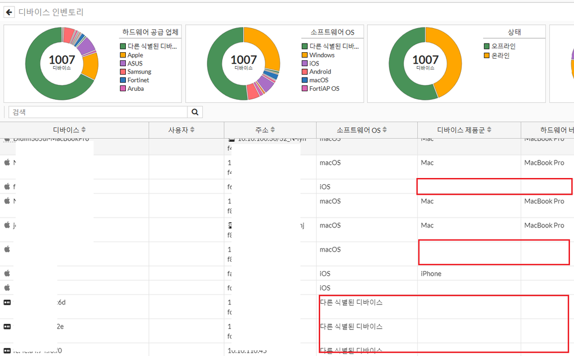Click the Apple icon in the row whose address ends in nj
The height and width of the screenshot is (356, 574).
click(7, 225)
